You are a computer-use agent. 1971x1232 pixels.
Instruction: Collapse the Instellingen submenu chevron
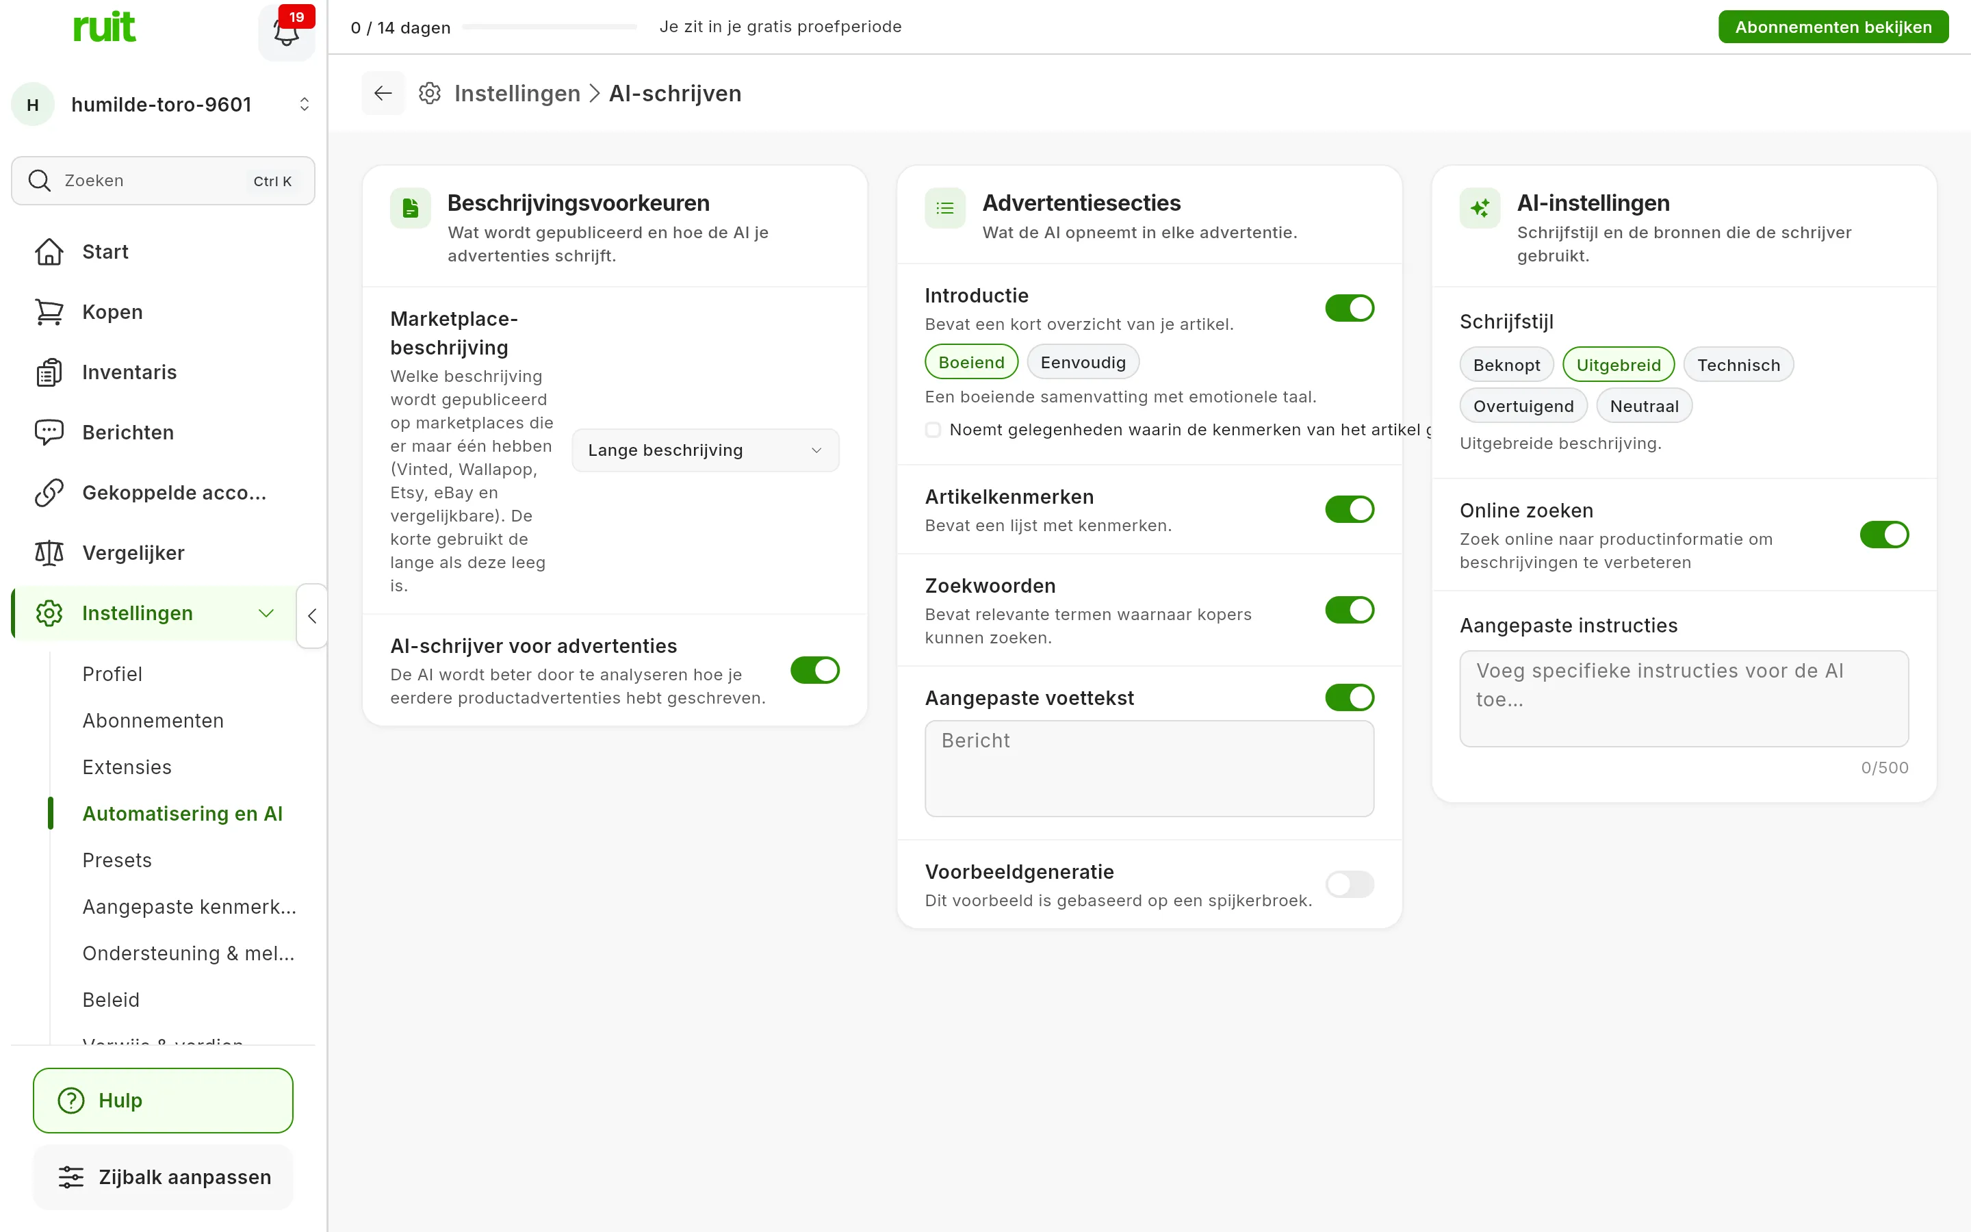coord(266,613)
